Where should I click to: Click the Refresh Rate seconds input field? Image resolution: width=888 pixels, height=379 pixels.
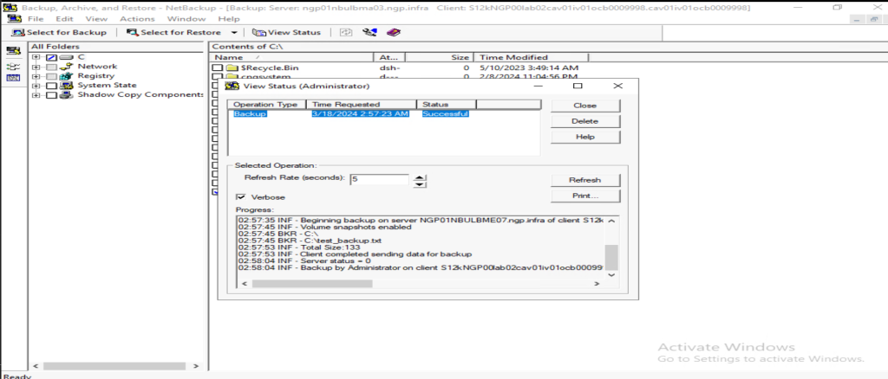379,179
